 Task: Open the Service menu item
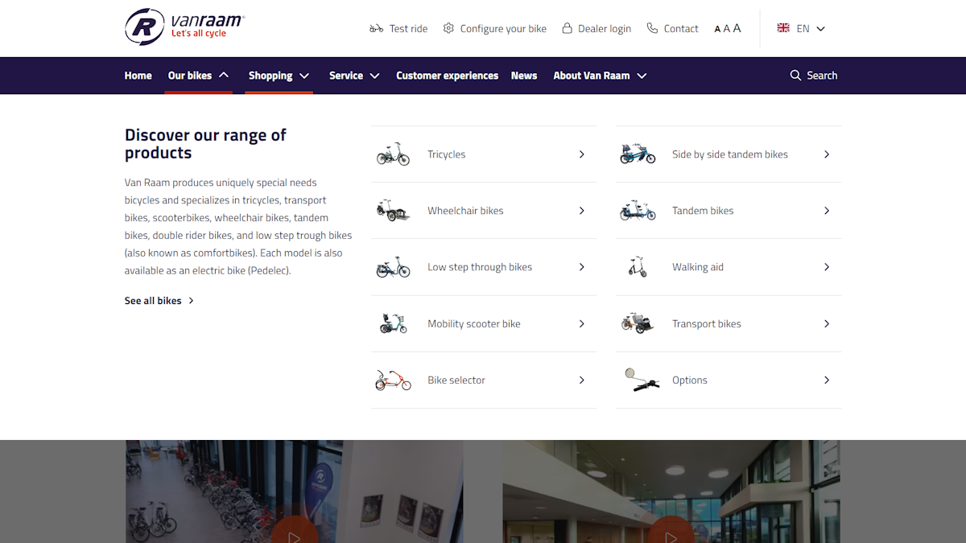[x=346, y=76]
